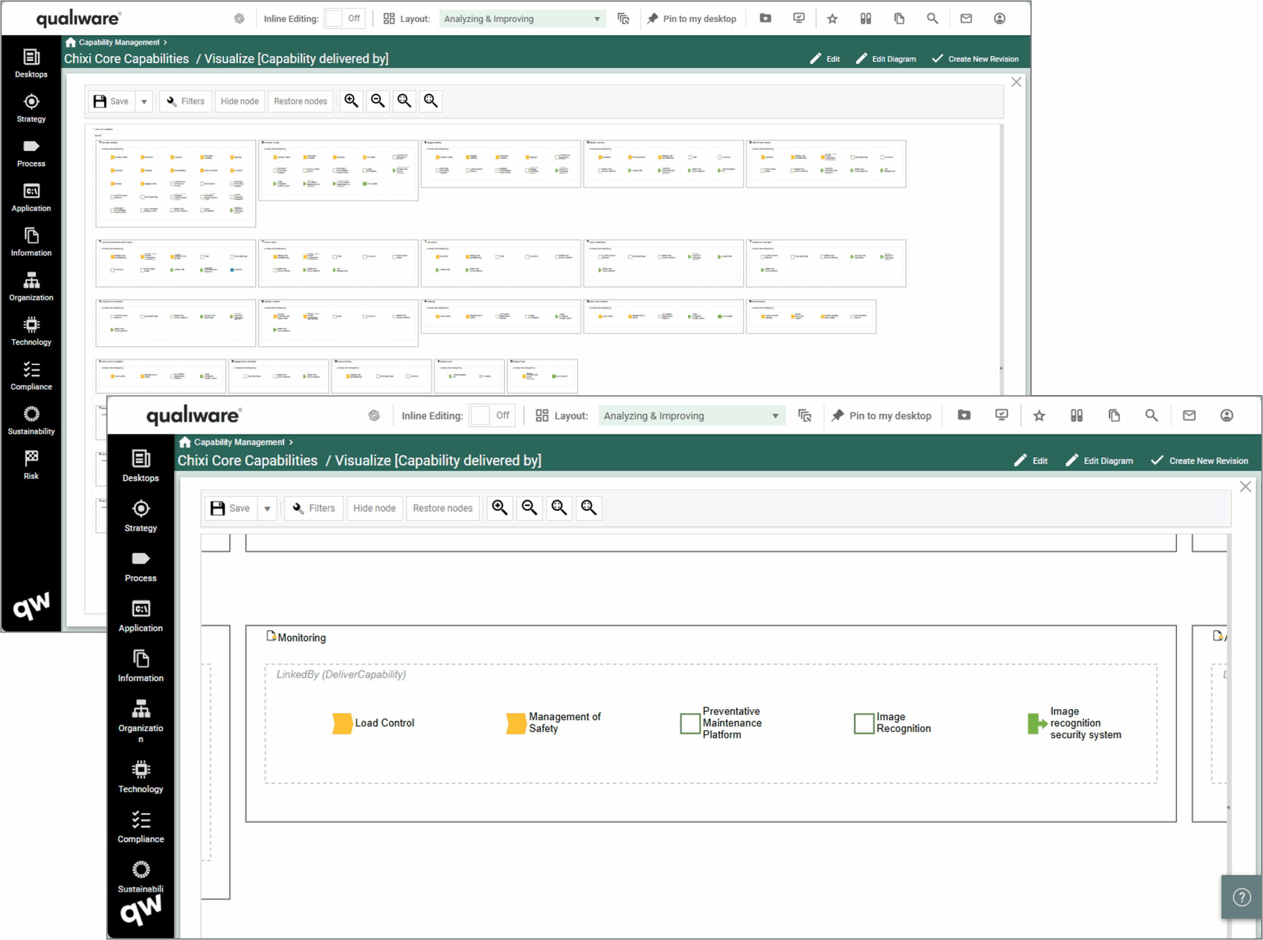Open Organization in back window sidebar
This screenshot has height=940, width=1263.
[x=31, y=287]
